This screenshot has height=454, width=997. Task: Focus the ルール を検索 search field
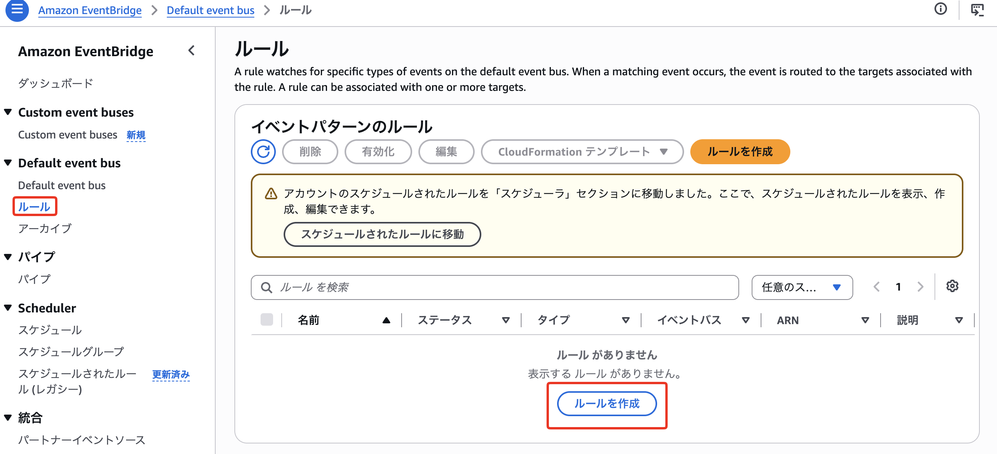495,287
